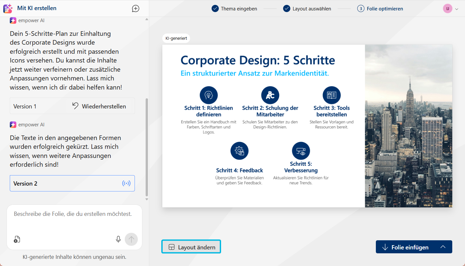
Task: Click heading Schritt 5: Verbesserung
Action: point(301,167)
